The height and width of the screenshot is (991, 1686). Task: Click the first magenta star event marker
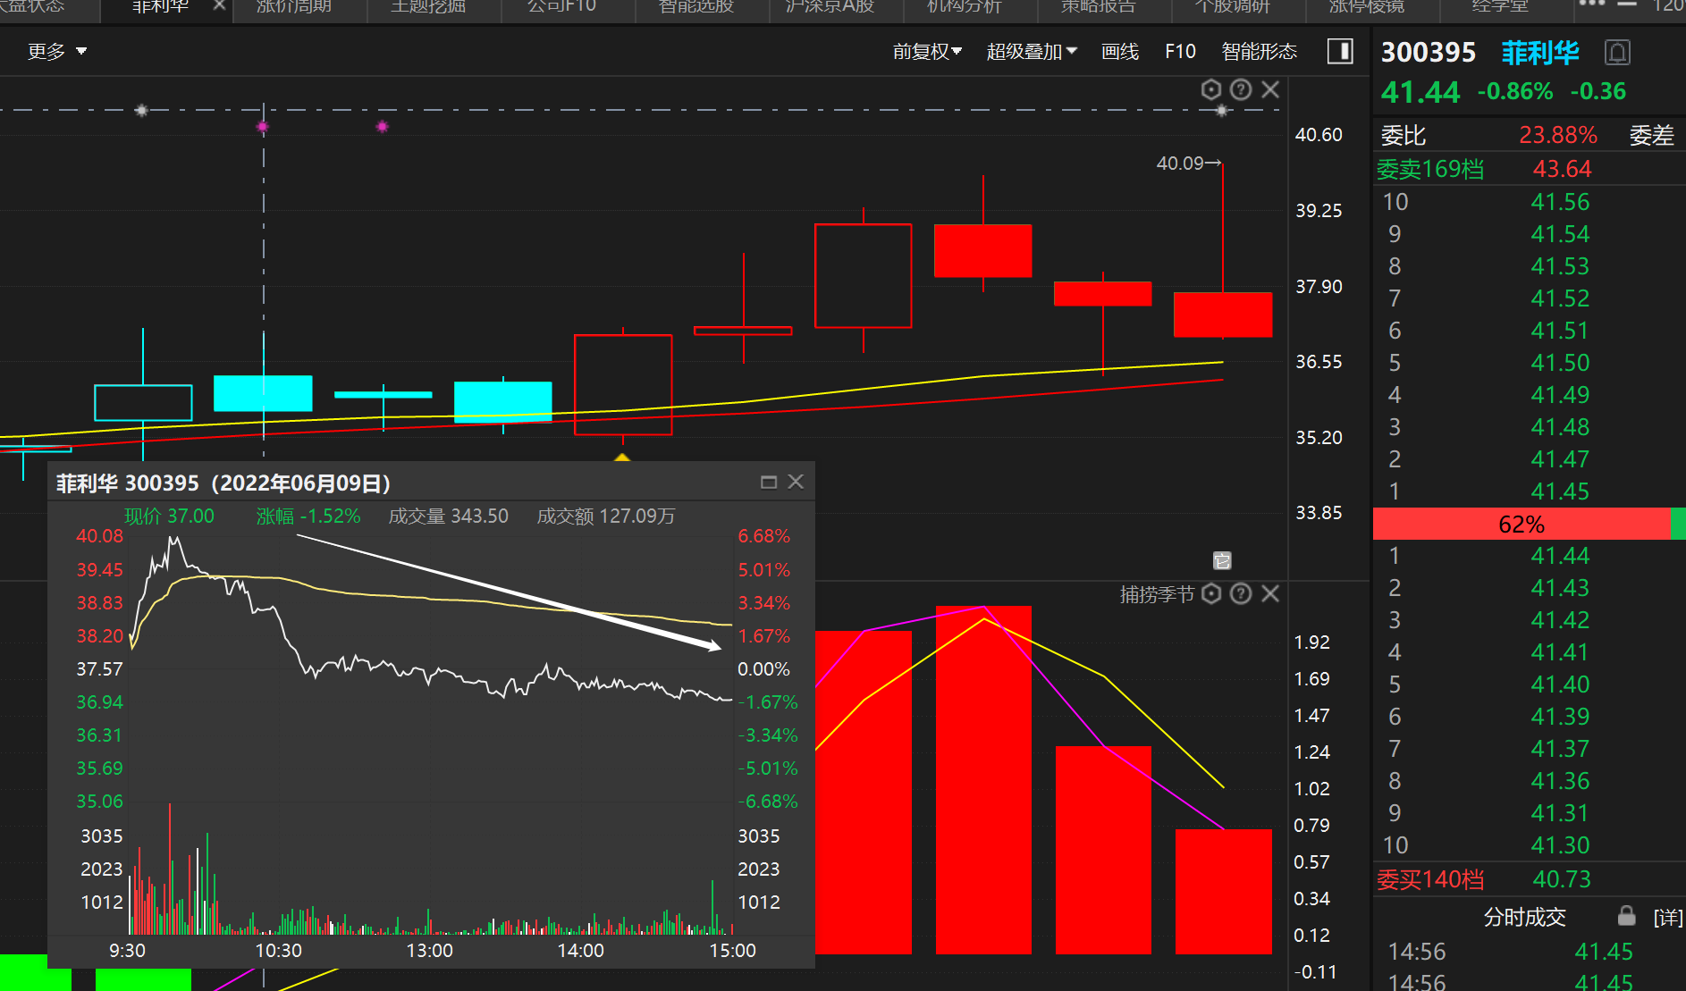pyautogui.click(x=262, y=127)
